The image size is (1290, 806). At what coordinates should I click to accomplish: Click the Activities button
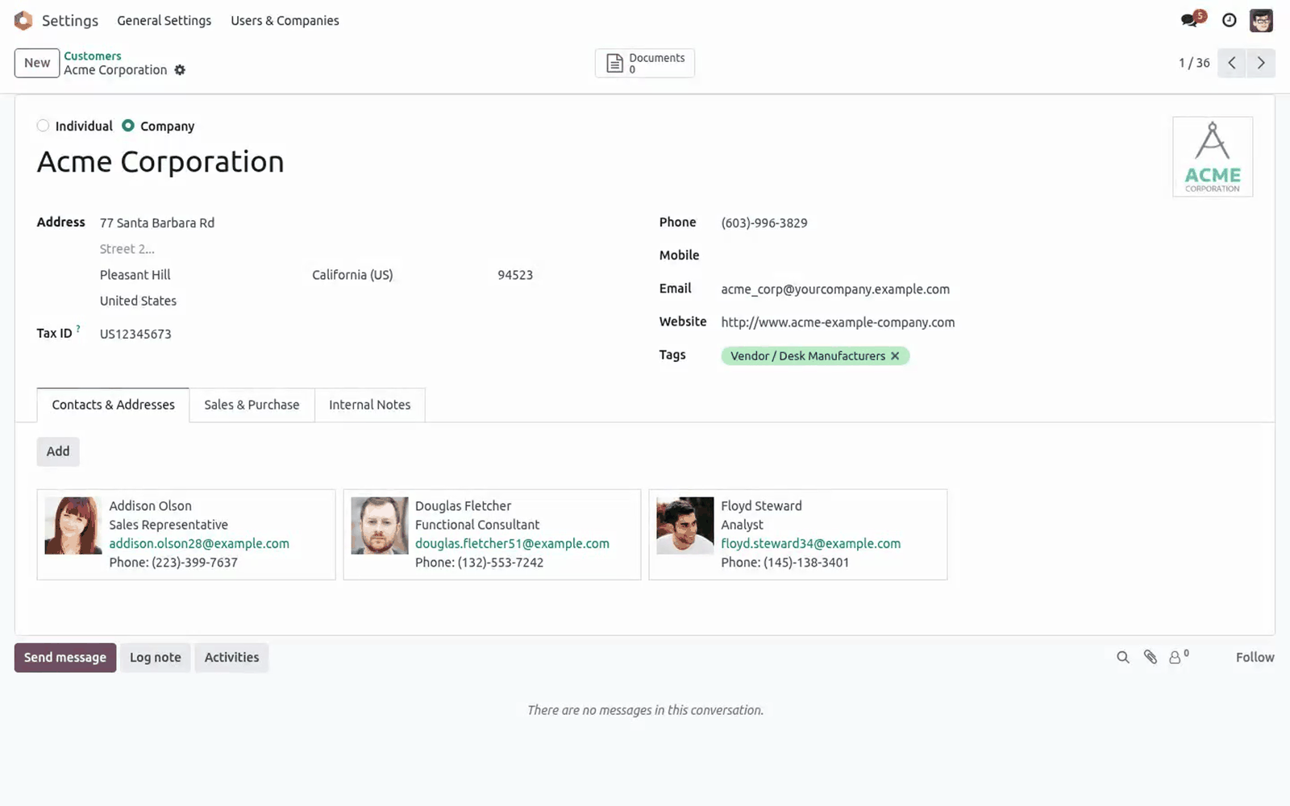click(x=231, y=658)
